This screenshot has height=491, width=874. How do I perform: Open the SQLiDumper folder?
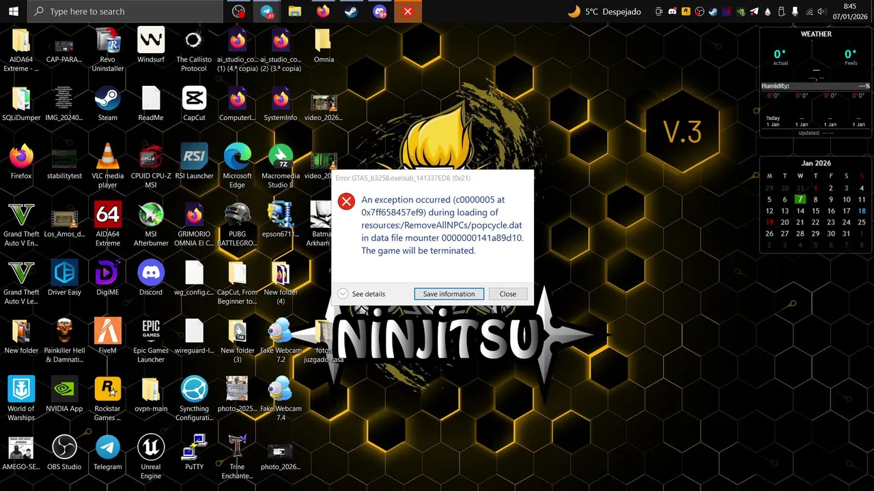point(21,104)
